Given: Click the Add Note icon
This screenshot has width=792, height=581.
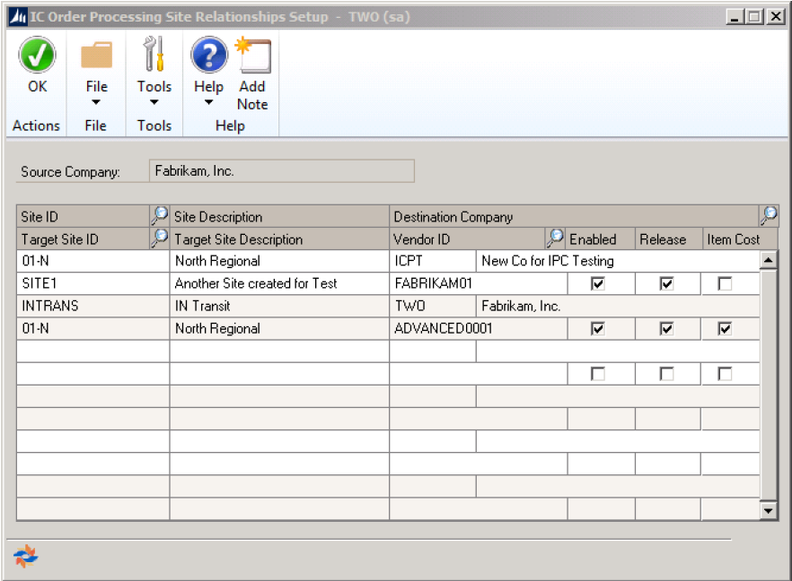Looking at the screenshot, I should click(x=252, y=56).
